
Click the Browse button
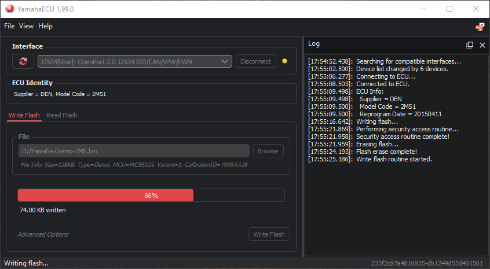pyautogui.click(x=268, y=151)
